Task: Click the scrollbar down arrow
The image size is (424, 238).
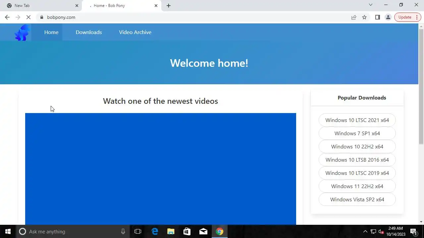Action: click(421, 222)
